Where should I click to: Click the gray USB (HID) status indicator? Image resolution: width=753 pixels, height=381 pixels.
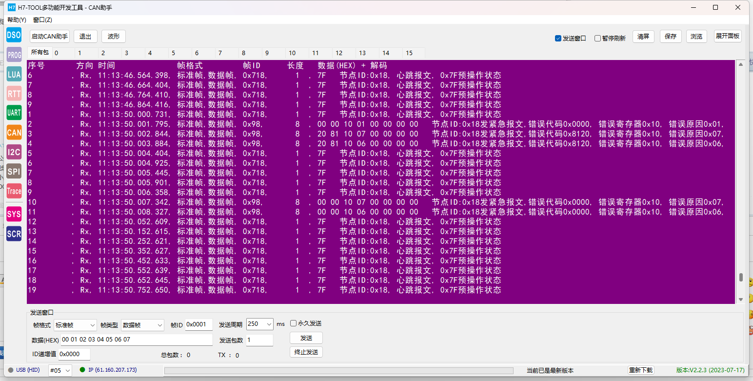(x=11, y=370)
